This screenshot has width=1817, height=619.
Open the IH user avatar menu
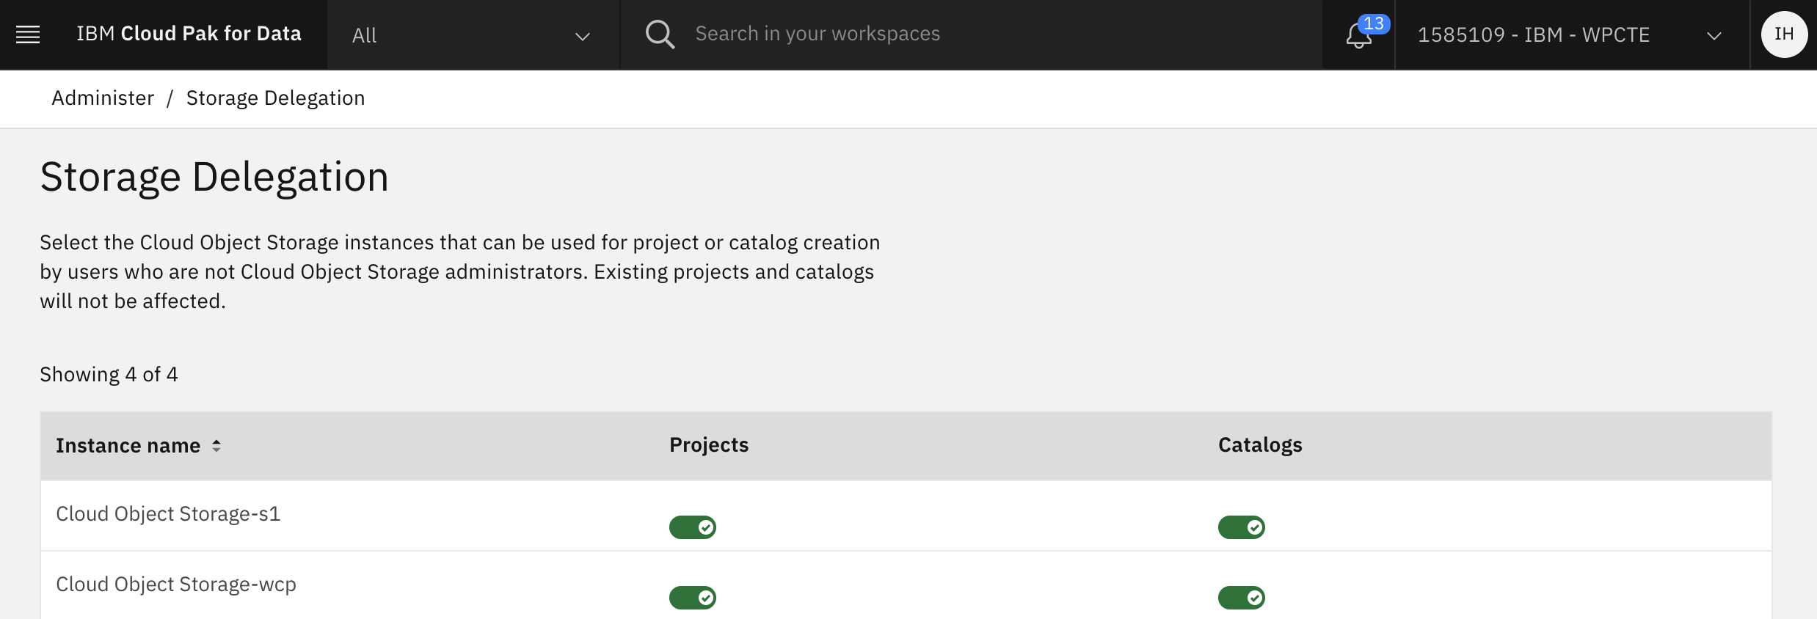click(1784, 34)
